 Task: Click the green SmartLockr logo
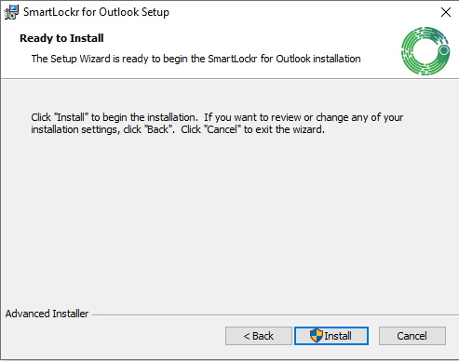(425, 51)
